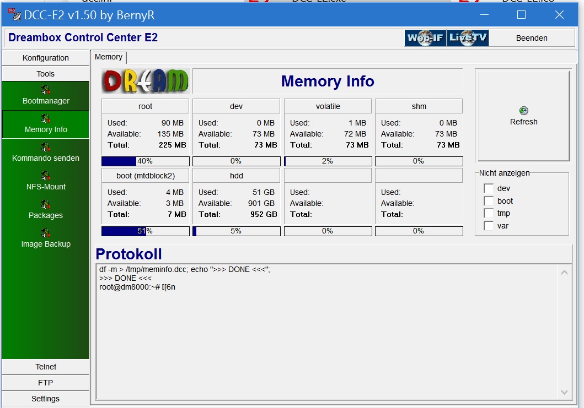This screenshot has height=408, width=584.
Task: Launch the LiveTV icon button
Action: point(468,38)
